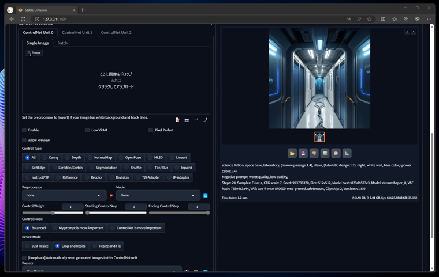Viewport: 439px width, 277px height.
Task: Reload the browser page
Action: 23,19
